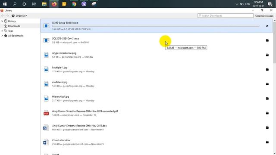Expand the All Bookmarks tree node
276x155 pixels.
click(2, 36)
